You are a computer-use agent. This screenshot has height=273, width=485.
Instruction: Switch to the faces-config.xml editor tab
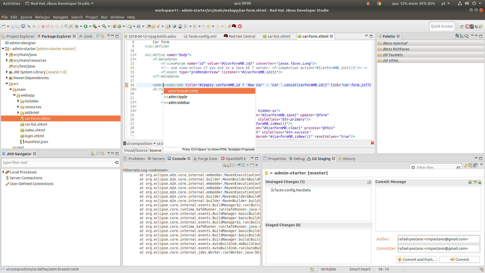point(202,36)
